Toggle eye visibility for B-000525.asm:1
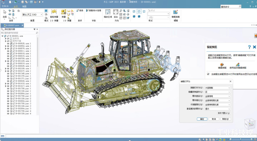The height and width of the screenshot is (141, 257). click(8, 43)
